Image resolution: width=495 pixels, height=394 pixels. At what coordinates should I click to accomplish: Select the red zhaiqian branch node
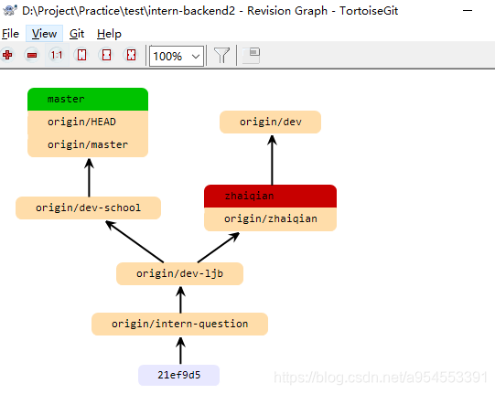point(270,197)
